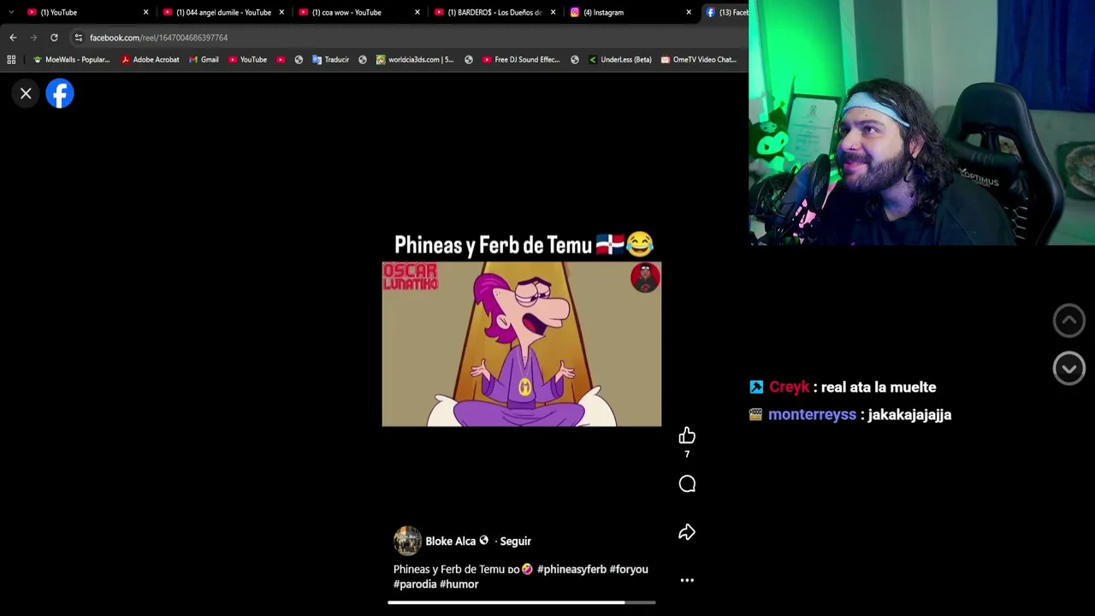Reload the Facebook page

point(54,38)
